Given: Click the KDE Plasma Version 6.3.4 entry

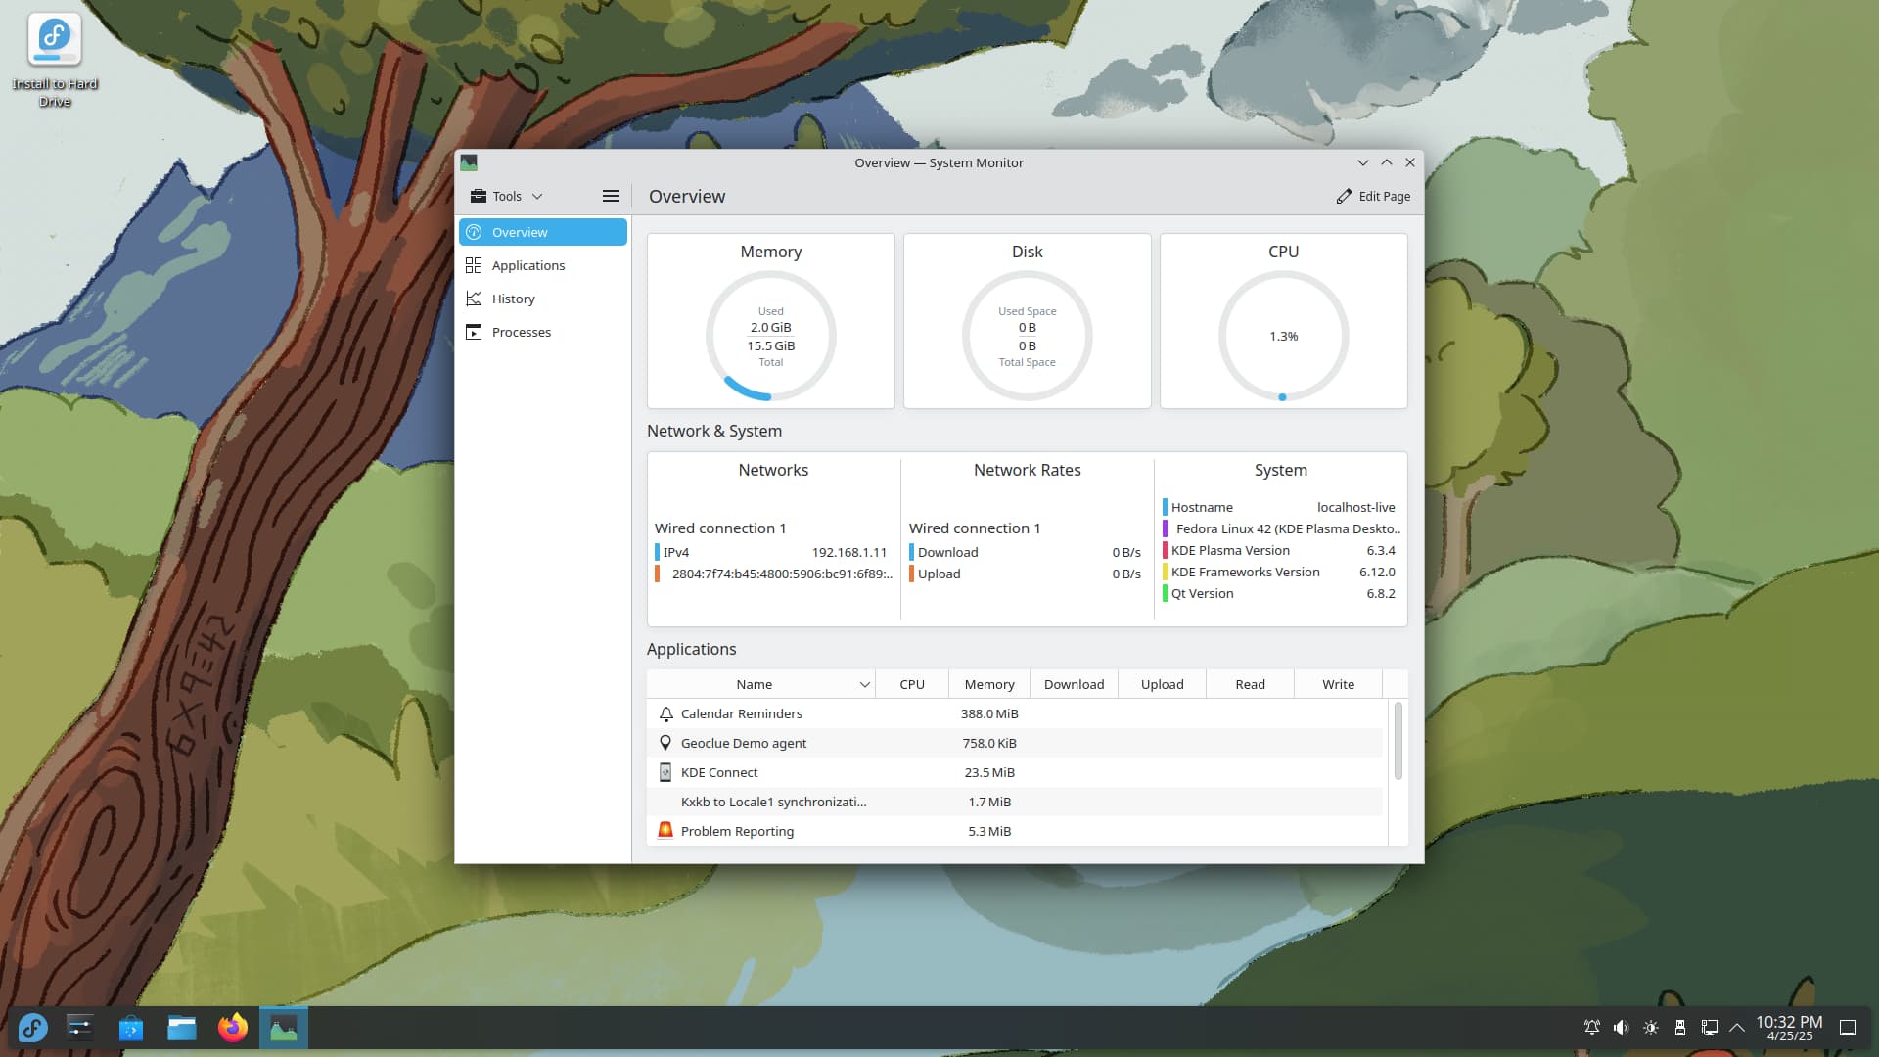Looking at the screenshot, I should click(1283, 550).
